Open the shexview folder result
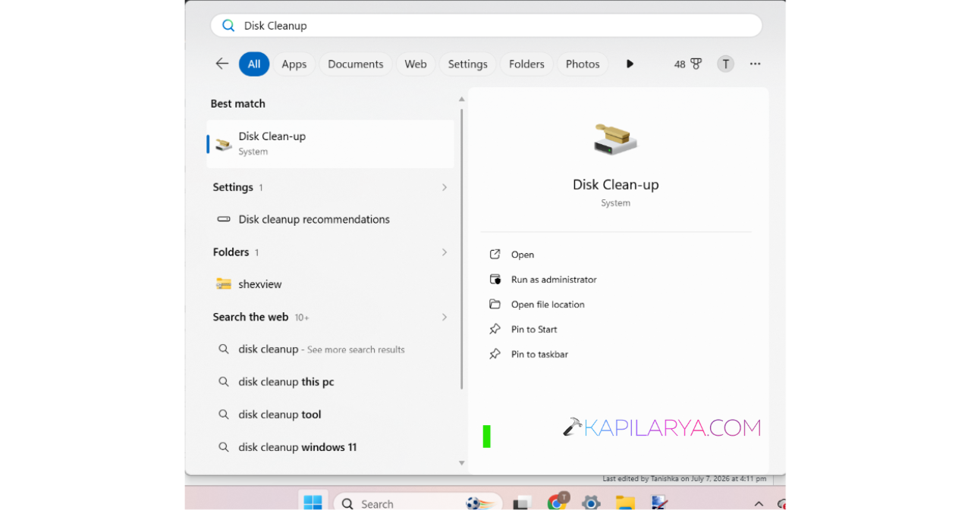Image resolution: width=971 pixels, height=510 pixels. [330, 284]
